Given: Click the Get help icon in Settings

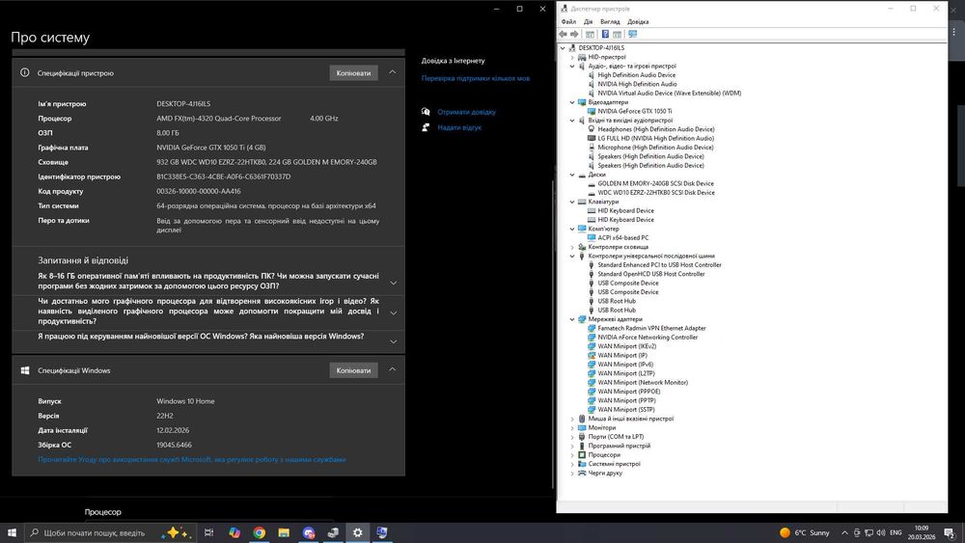Looking at the screenshot, I should 426,112.
